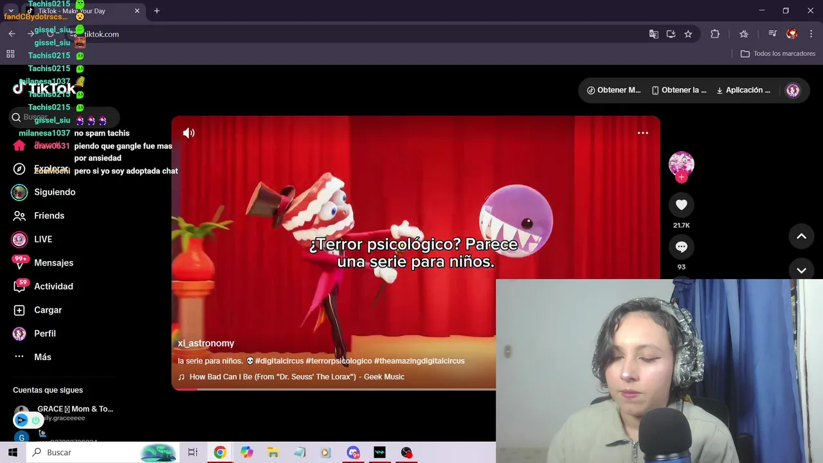Image resolution: width=823 pixels, height=463 pixels.
Task: Open Discord from the Windows taskbar
Action: pyautogui.click(x=352, y=453)
